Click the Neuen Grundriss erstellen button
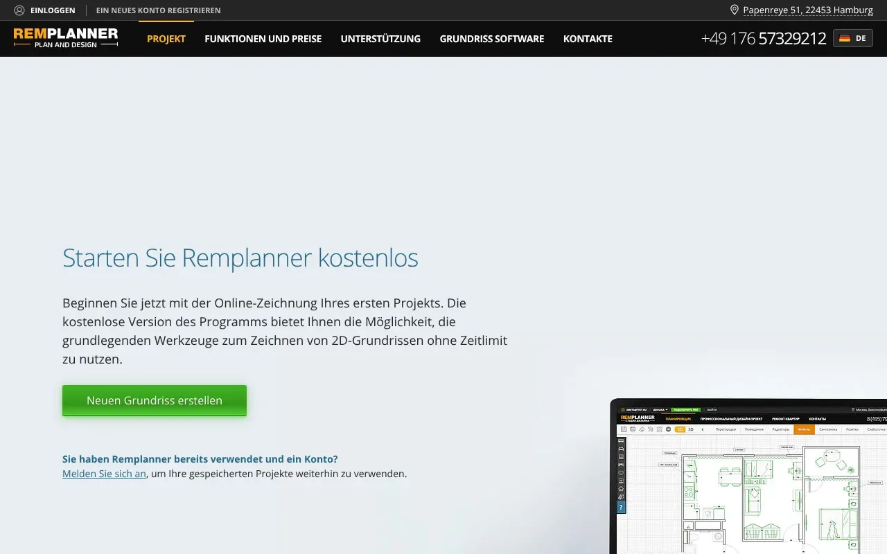This screenshot has width=887, height=554. pos(154,400)
